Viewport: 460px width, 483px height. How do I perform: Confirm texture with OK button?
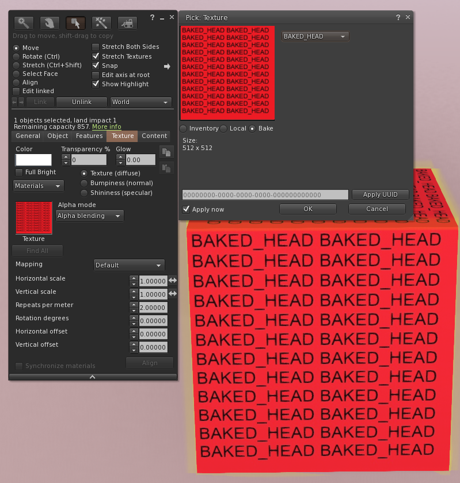click(307, 209)
